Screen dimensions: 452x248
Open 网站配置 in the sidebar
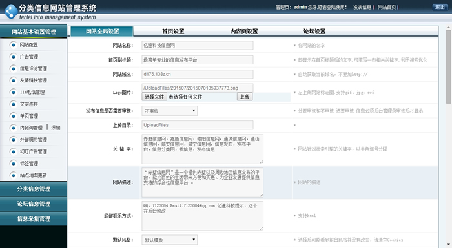29,45
